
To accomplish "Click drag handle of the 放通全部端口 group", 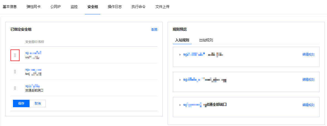I will coord(15,88).
